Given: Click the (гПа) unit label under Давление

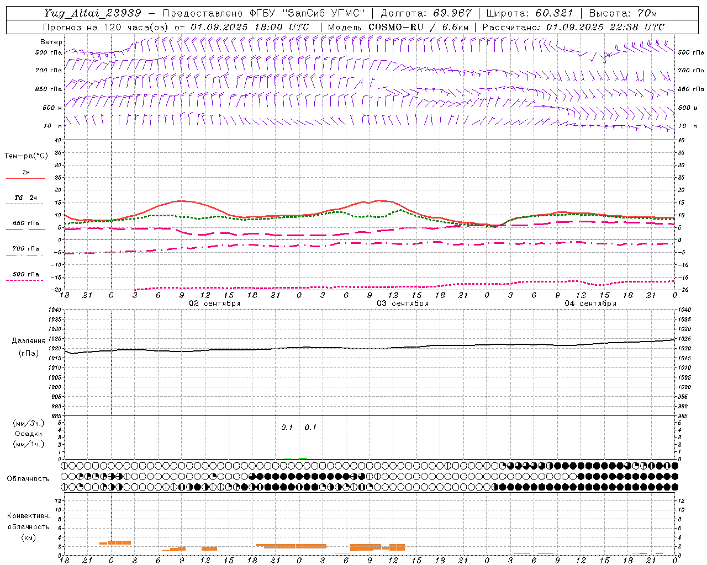Looking at the screenshot, I should (x=28, y=354).
